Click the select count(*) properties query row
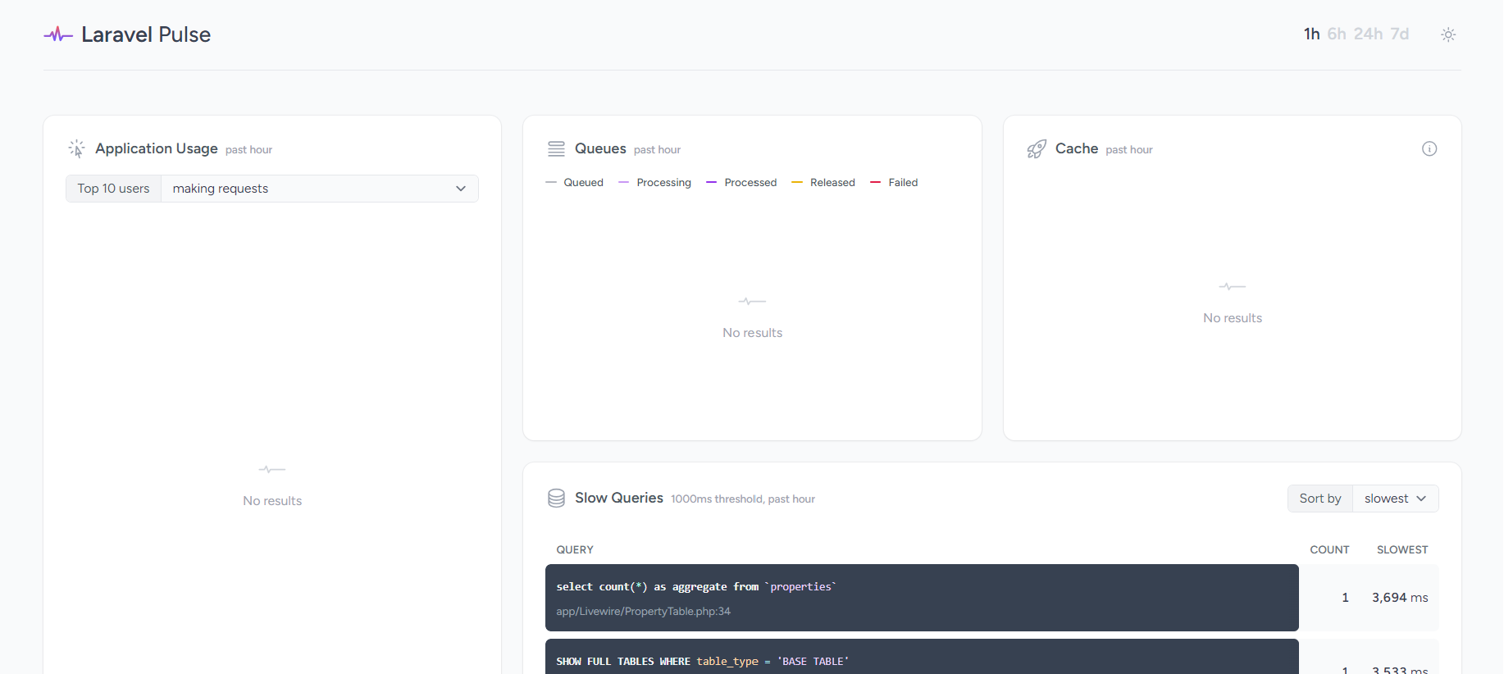 point(921,598)
